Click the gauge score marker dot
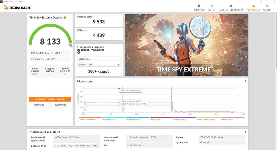The image size is (277, 150). click(x=71, y=45)
